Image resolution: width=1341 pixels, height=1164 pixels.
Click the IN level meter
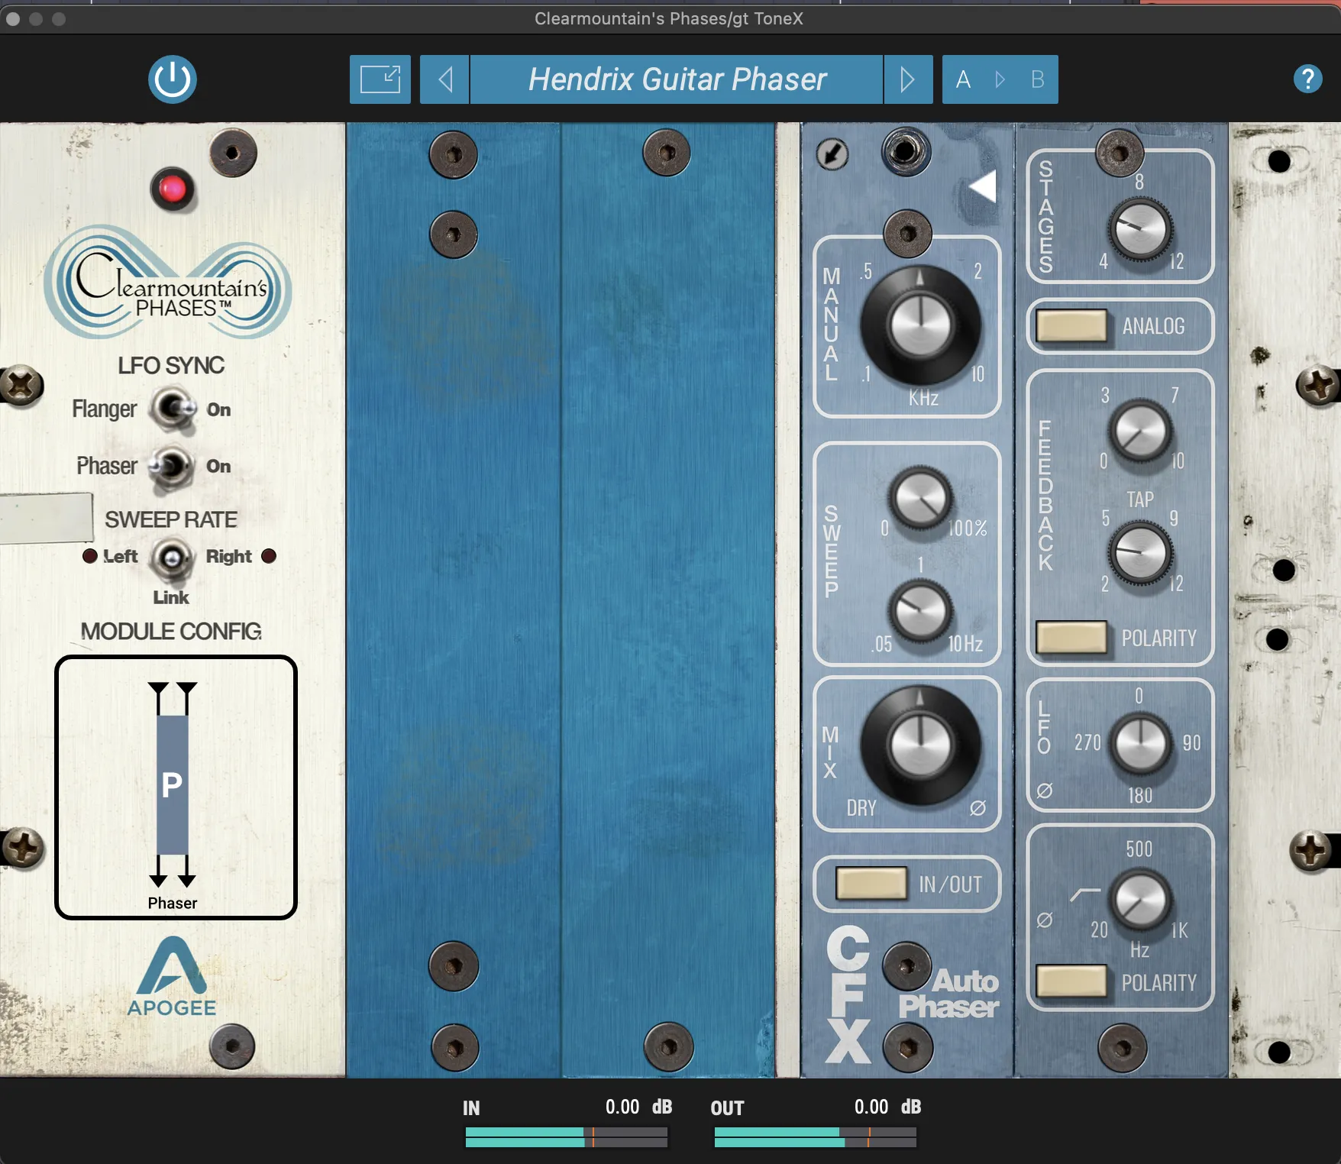click(567, 1137)
